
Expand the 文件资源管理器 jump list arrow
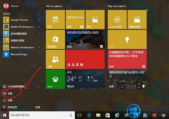[39, 86]
